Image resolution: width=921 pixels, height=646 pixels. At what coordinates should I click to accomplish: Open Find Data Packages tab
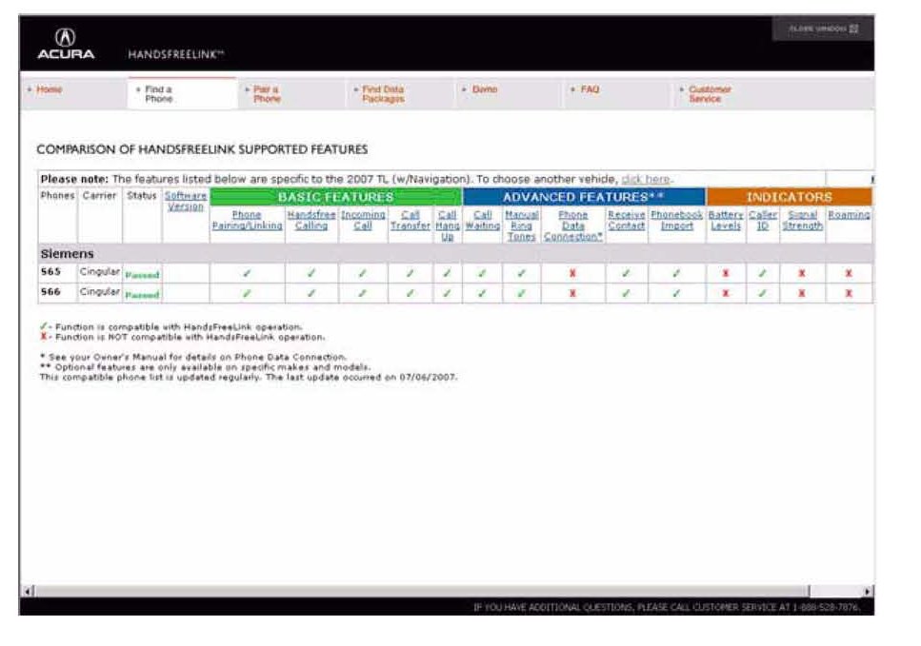[x=382, y=94]
